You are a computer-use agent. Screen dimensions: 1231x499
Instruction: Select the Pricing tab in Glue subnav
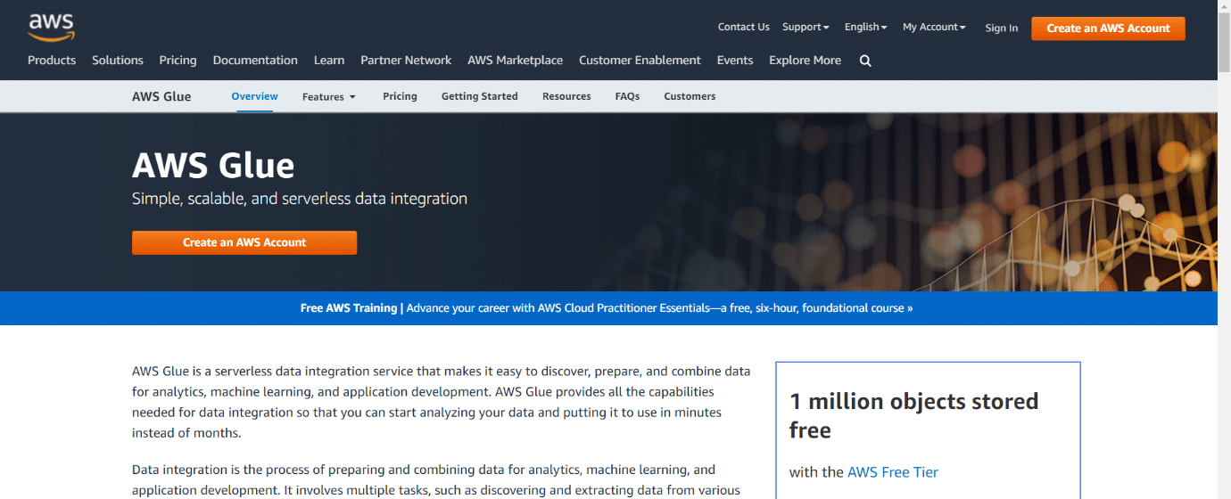[400, 96]
